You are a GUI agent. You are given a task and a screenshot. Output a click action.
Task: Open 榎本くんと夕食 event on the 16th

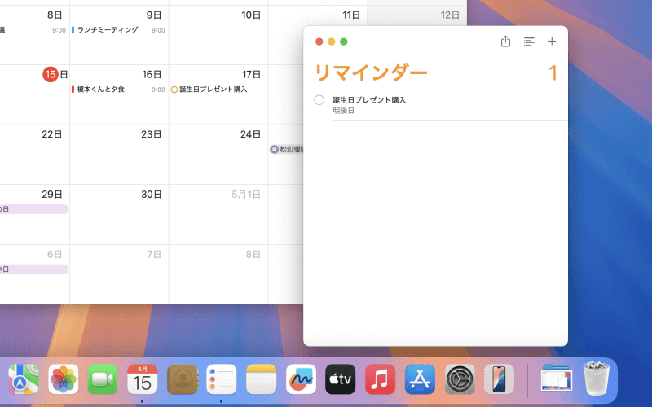coord(118,90)
